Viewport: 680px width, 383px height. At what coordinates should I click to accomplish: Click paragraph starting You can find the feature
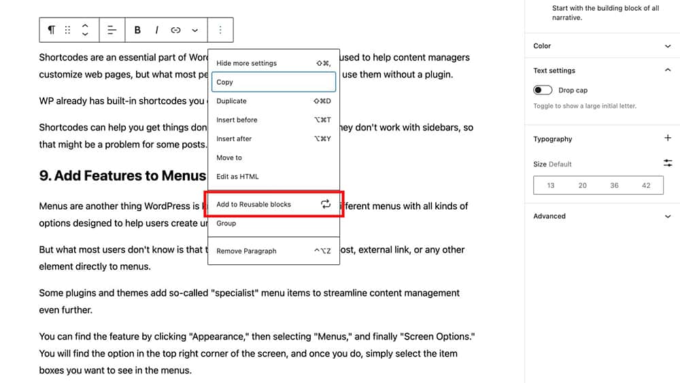point(257,354)
